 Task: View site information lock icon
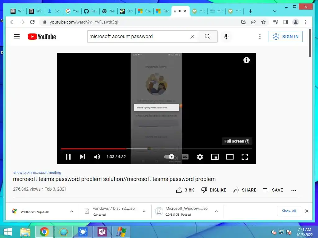45,22
